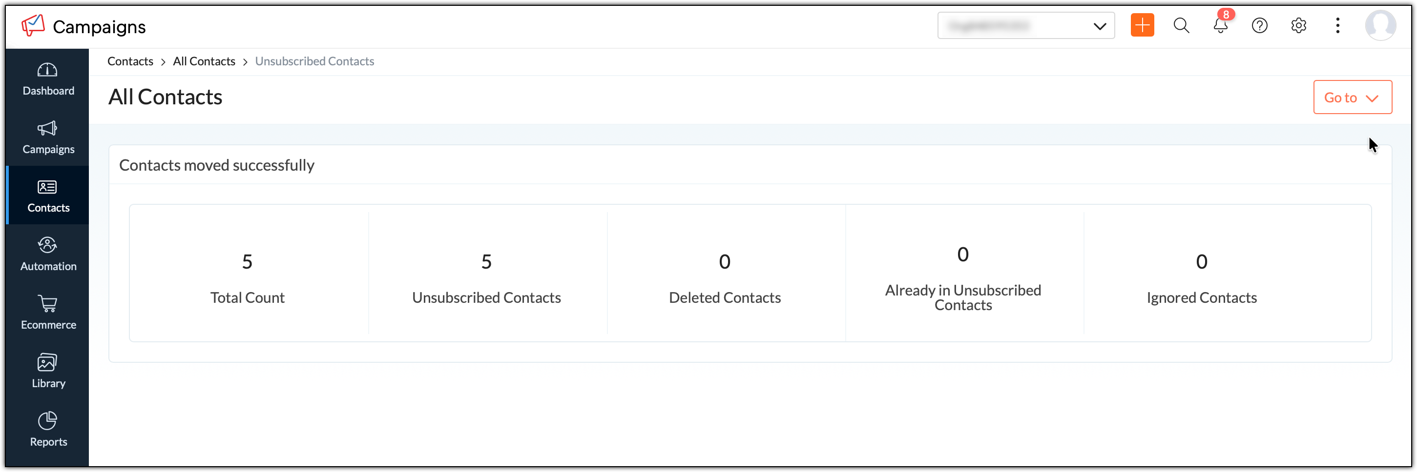This screenshot has width=1417, height=472.
Task: Click the Campaigns megaphone logo icon
Action: click(x=32, y=26)
